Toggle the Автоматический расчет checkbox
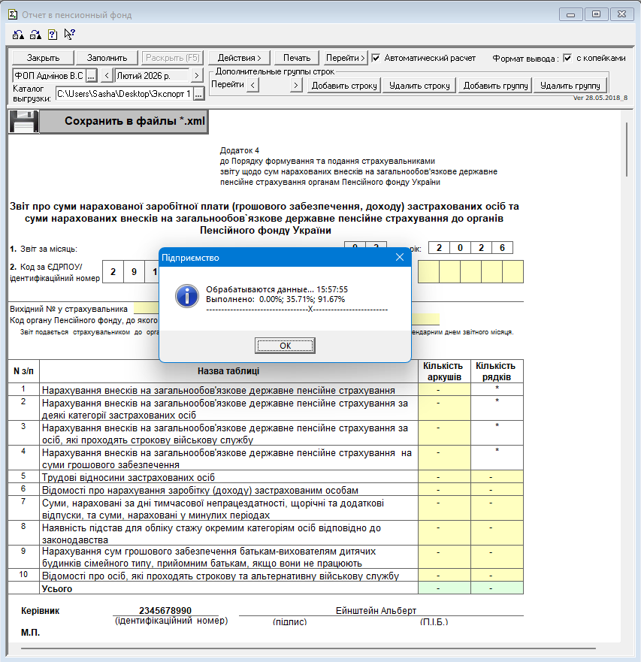The width and height of the screenshot is (641, 662). (x=376, y=58)
